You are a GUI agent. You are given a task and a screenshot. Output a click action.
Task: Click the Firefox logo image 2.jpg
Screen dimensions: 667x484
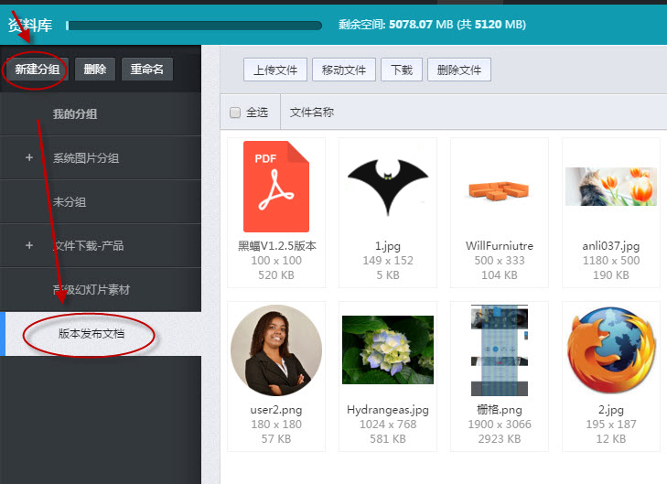(x=610, y=351)
